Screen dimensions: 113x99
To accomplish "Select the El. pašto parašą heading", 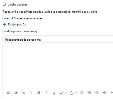I will [x=15, y=4].
